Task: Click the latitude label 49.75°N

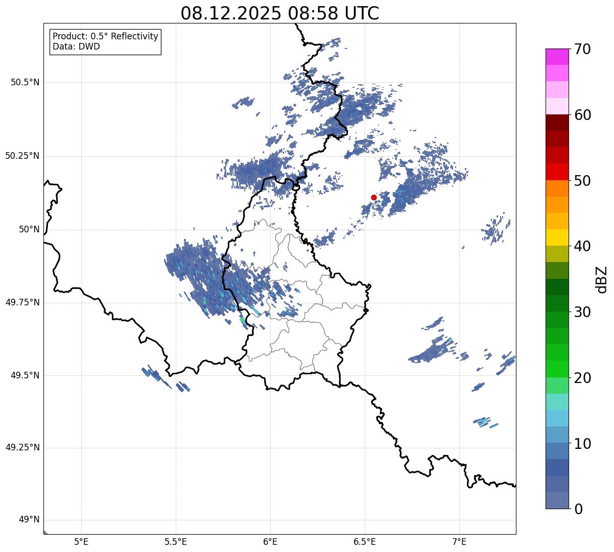Action: (22, 302)
